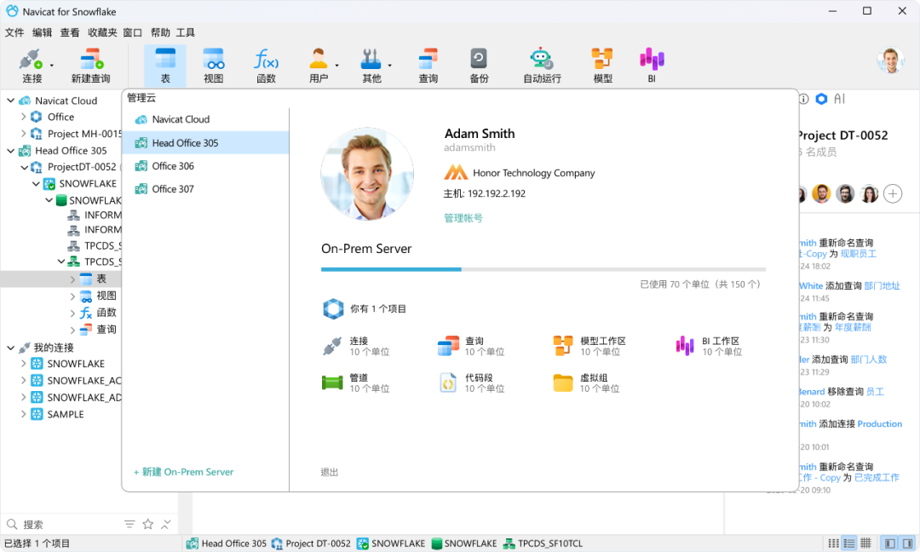This screenshot has height=552, width=920.
Task: Open the 窗口 menu
Action: coord(133,32)
